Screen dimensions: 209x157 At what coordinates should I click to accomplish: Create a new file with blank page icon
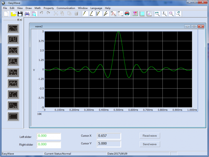click(x=6, y=14)
